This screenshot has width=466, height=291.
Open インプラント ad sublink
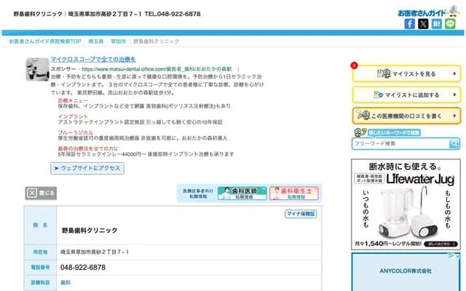pos(73,116)
